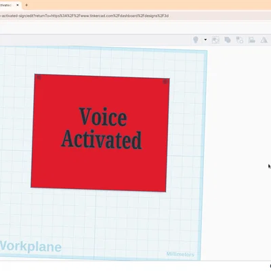The image size is (271, 271).
Task: Click the top-left mounting hole on sign
Action: click(39, 77)
